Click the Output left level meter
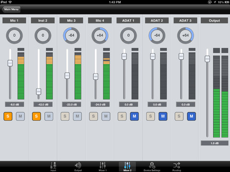 217,93
